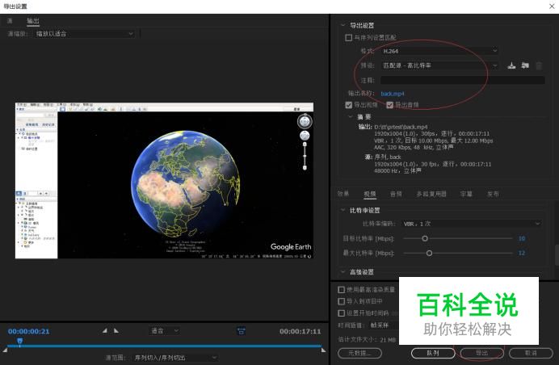
Task: Collapse the 比特率设置 section
Action: tap(343, 210)
